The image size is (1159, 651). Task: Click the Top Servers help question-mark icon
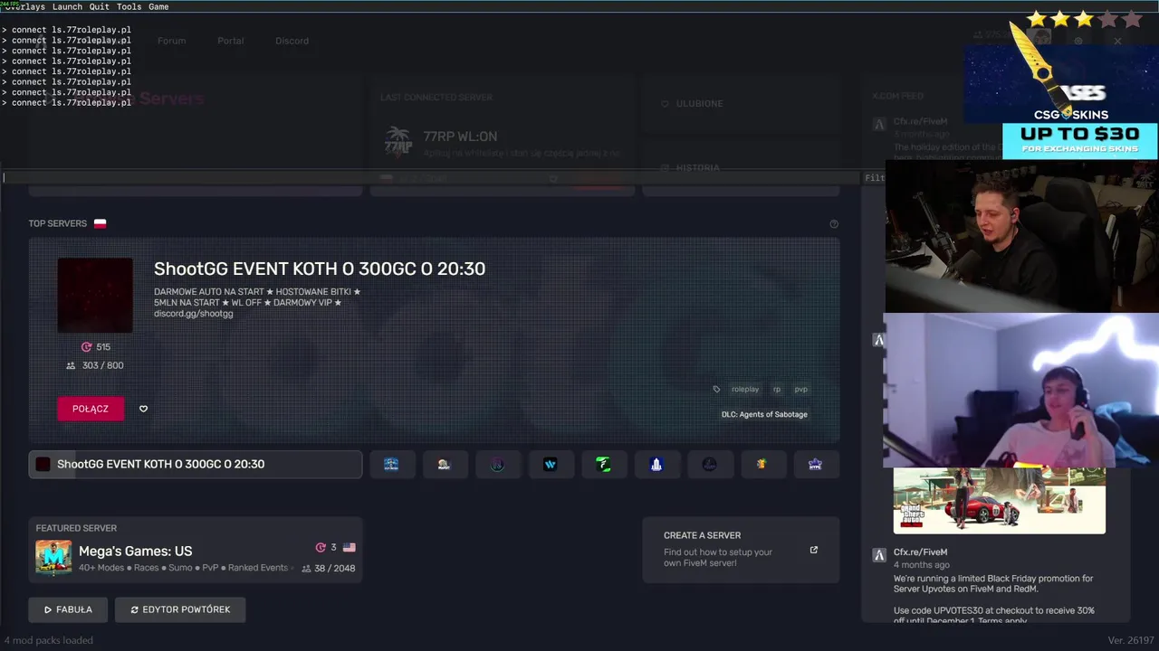(x=834, y=224)
